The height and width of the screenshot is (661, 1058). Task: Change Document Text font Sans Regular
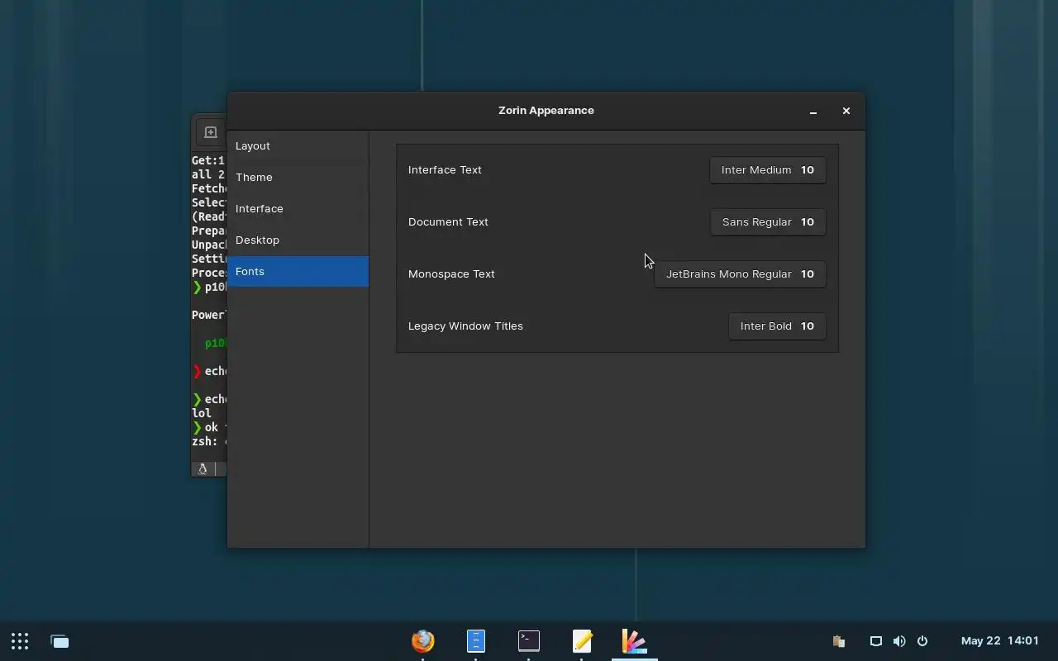[768, 222]
